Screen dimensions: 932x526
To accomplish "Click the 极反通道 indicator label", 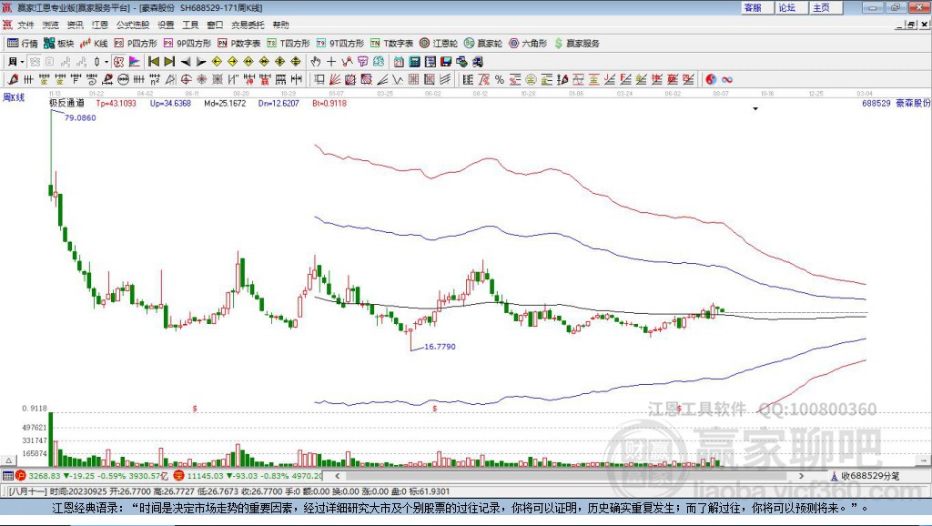I will [x=66, y=103].
